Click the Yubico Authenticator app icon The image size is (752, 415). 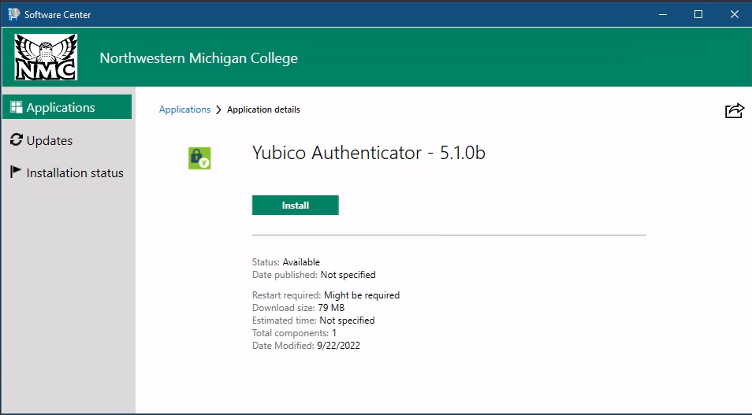(199, 158)
